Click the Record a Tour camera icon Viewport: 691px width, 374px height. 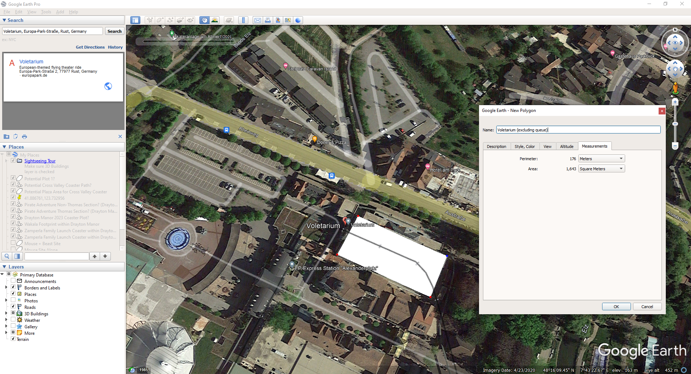190,20
